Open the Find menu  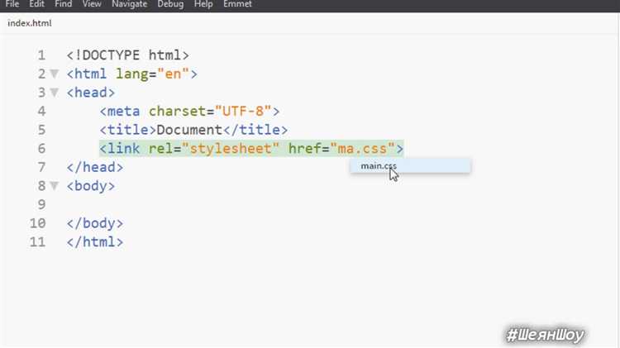(x=64, y=4)
